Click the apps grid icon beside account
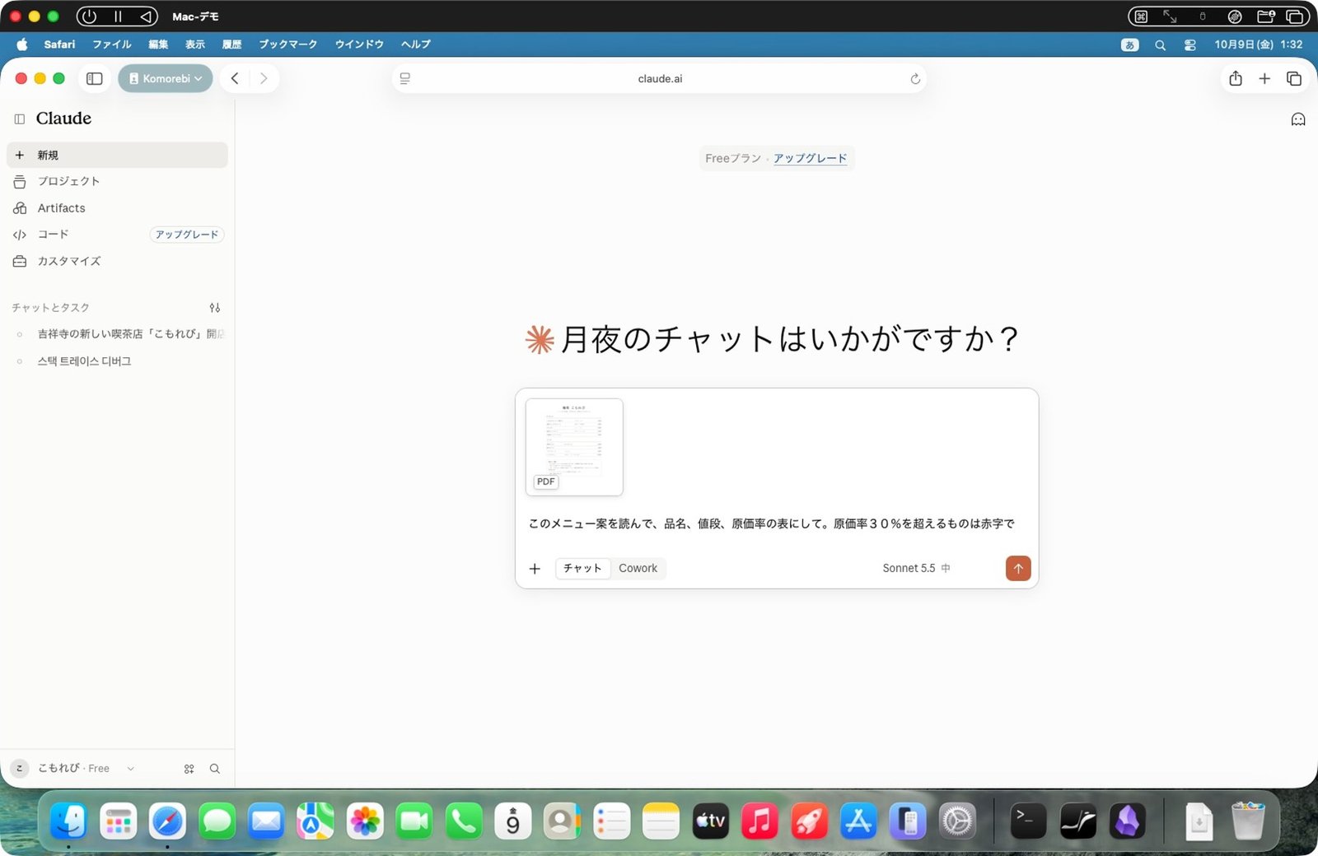1318x856 pixels. 189,769
